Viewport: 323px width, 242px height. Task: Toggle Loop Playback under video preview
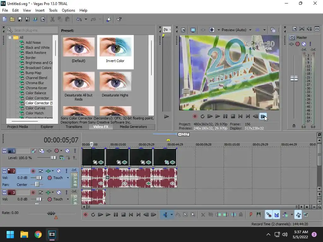[x=203, y=116]
